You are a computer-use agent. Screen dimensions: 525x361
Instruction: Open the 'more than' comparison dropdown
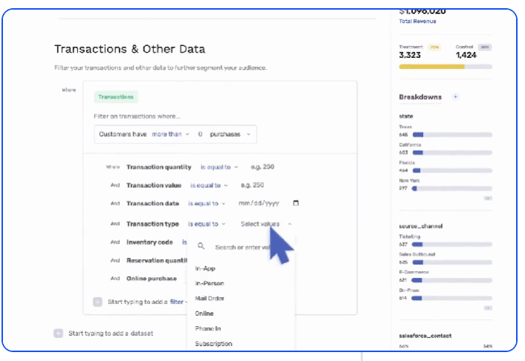click(x=170, y=134)
